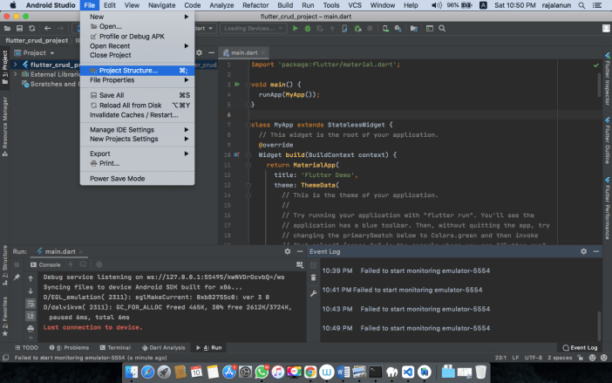Toggle the Event Log tool window button

pos(580,347)
